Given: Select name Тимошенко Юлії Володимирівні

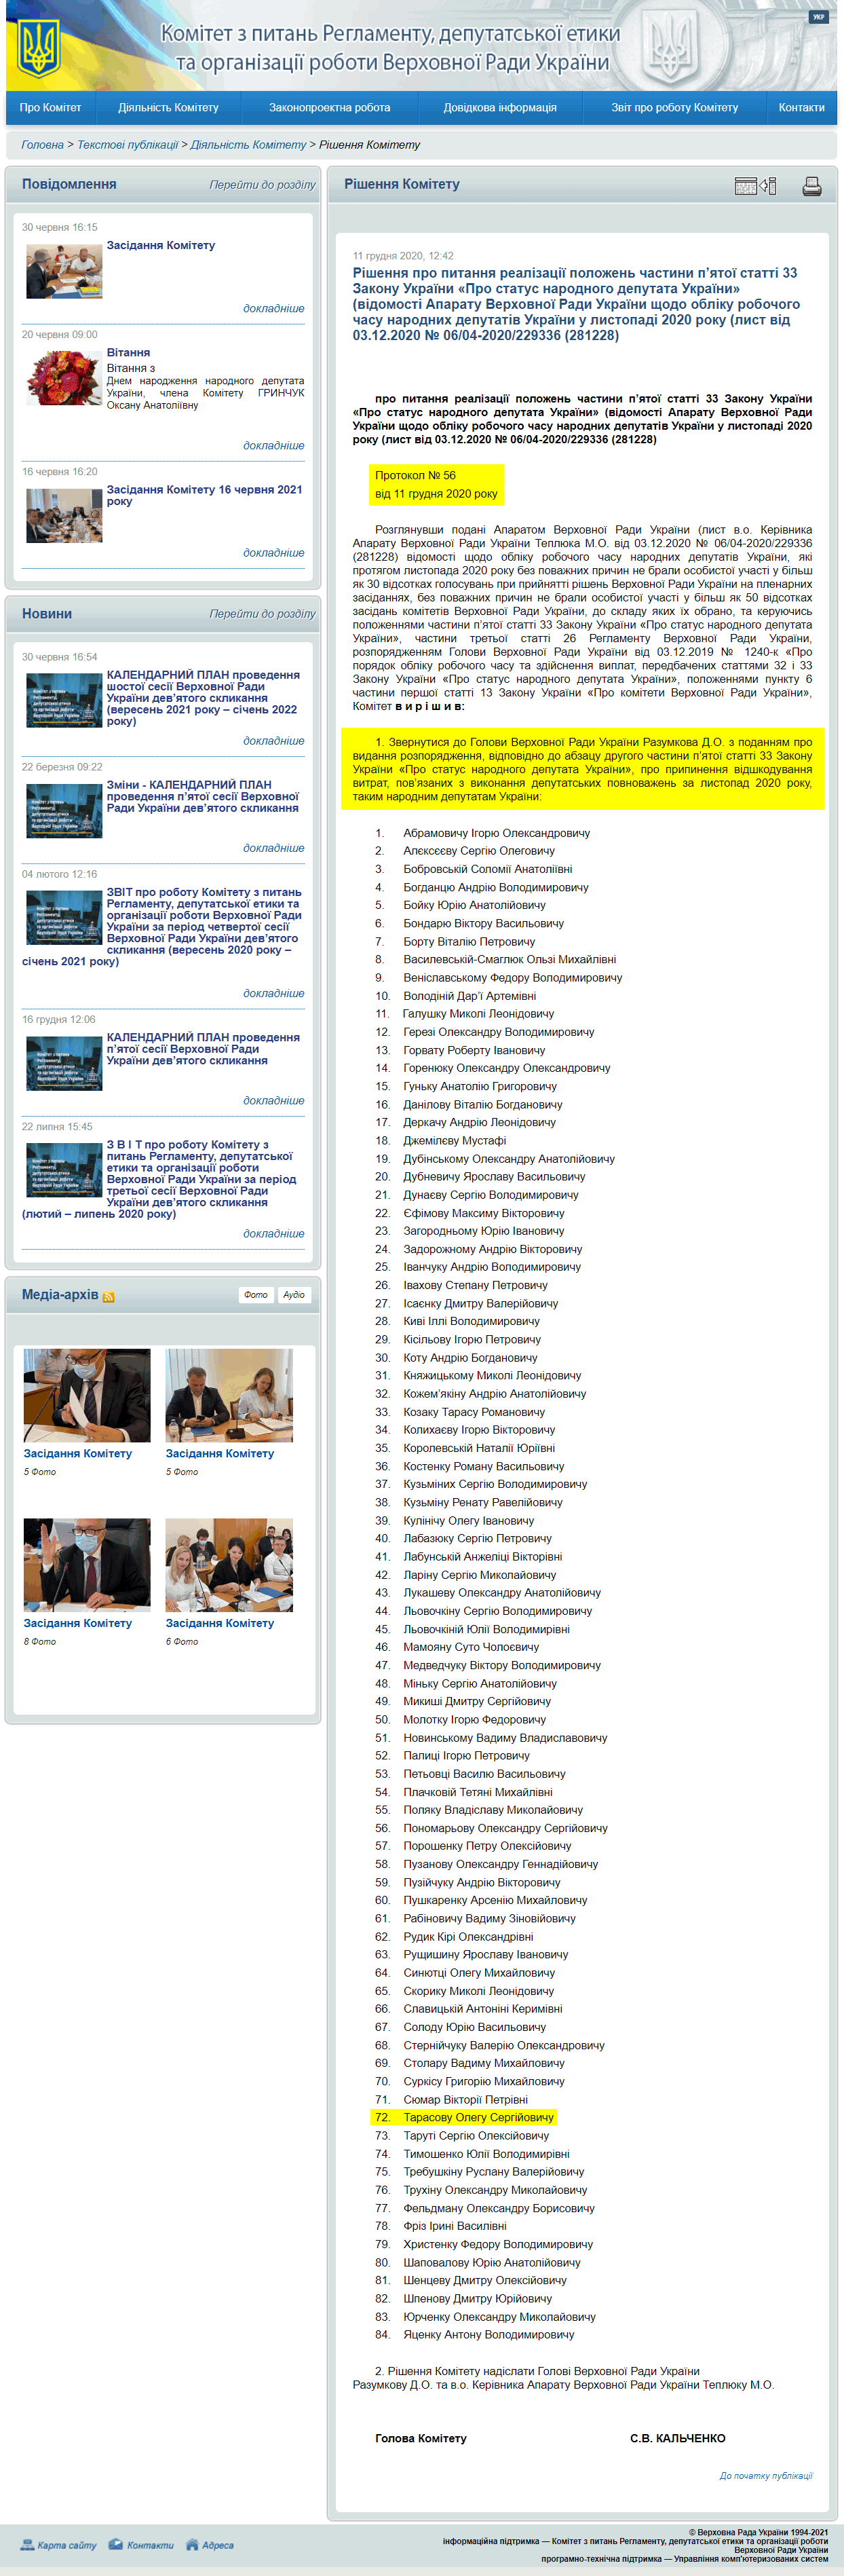Looking at the screenshot, I should 486,2153.
